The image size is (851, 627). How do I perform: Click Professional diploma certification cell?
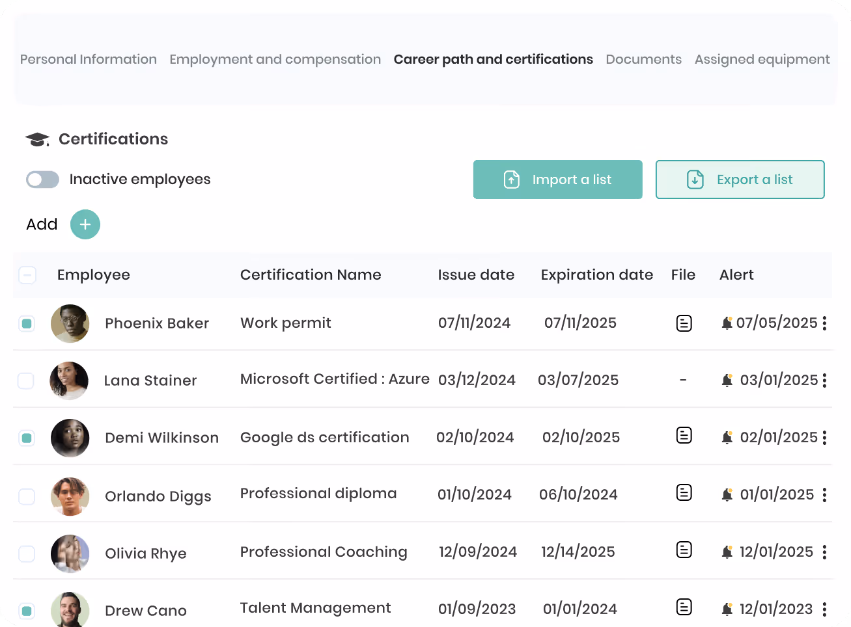[x=318, y=494]
